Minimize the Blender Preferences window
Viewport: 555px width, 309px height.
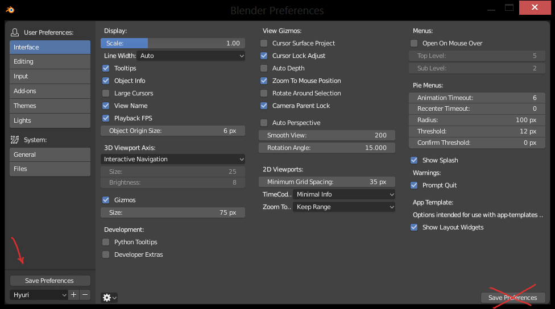click(x=491, y=10)
